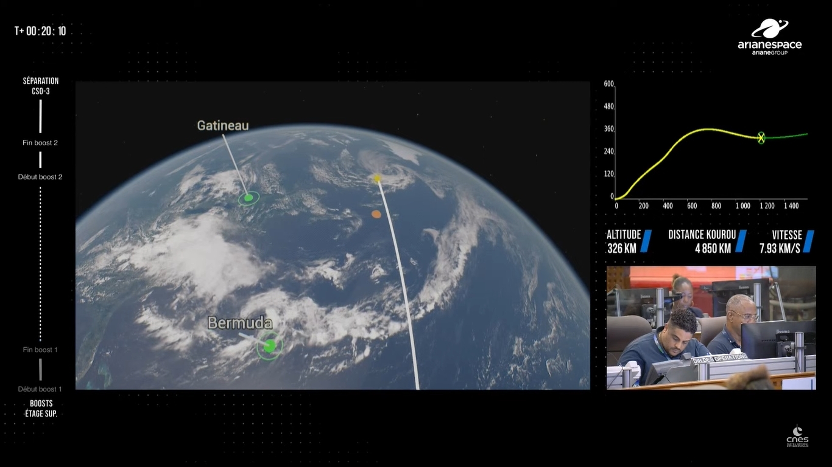Click the "BOOSTS ÉTAGE SUP." heading
Viewport: 832px width, 467px height.
coord(41,408)
